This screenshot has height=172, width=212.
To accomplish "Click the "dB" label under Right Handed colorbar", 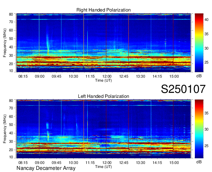I will (199, 76).
